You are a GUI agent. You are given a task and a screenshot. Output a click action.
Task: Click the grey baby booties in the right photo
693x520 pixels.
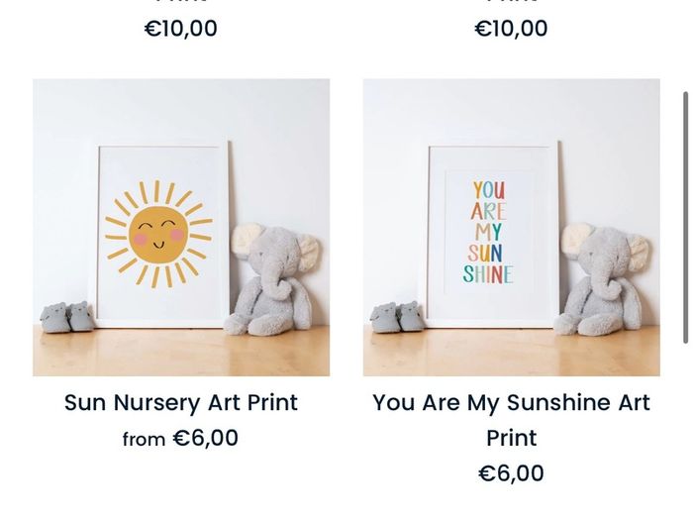point(397,317)
